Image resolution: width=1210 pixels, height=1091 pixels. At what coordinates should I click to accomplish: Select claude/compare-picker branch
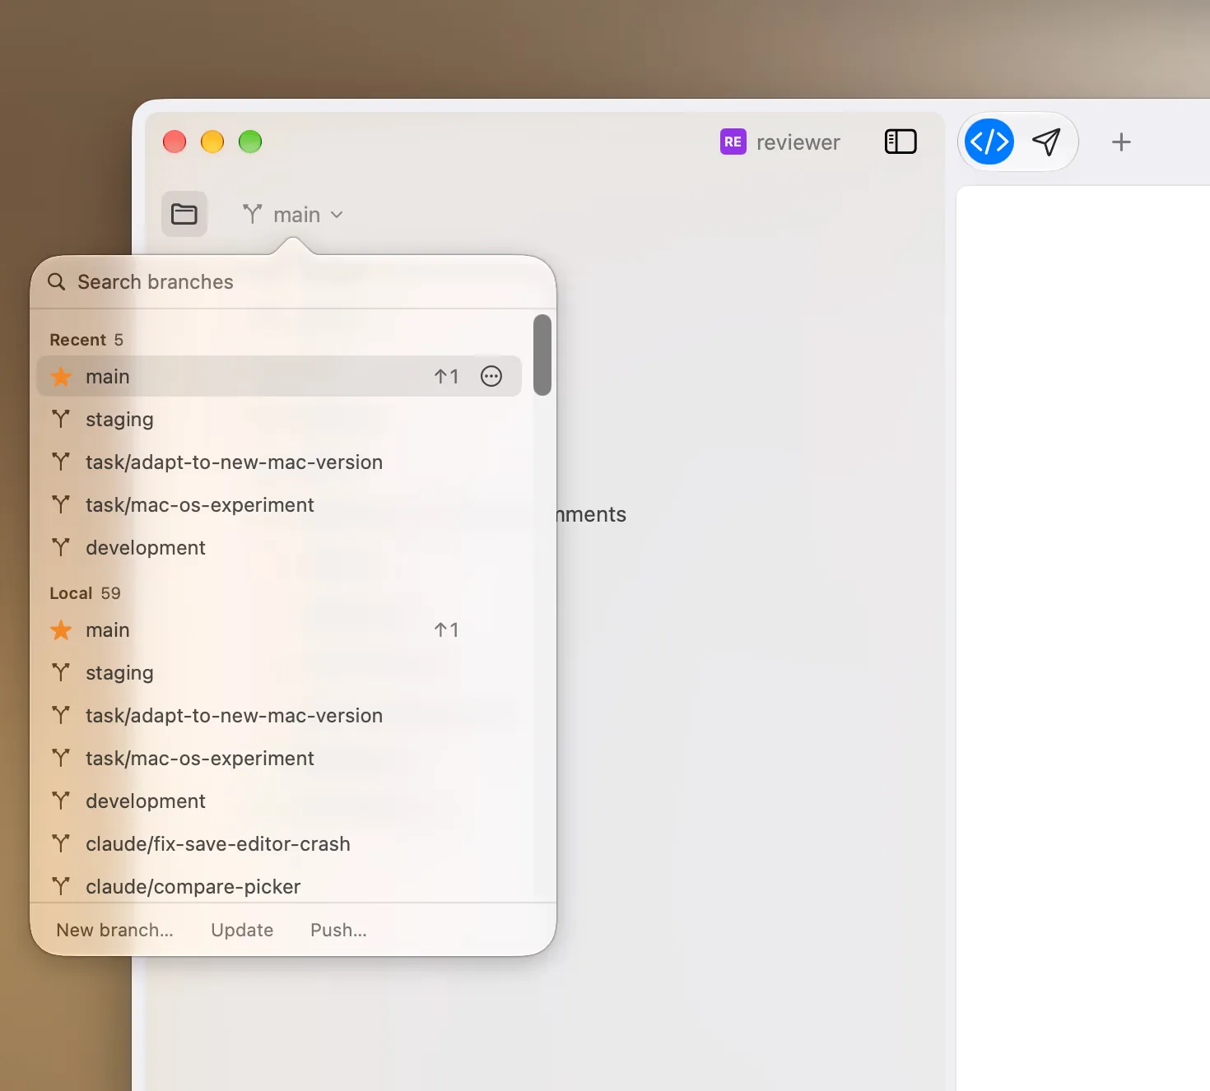(279, 886)
